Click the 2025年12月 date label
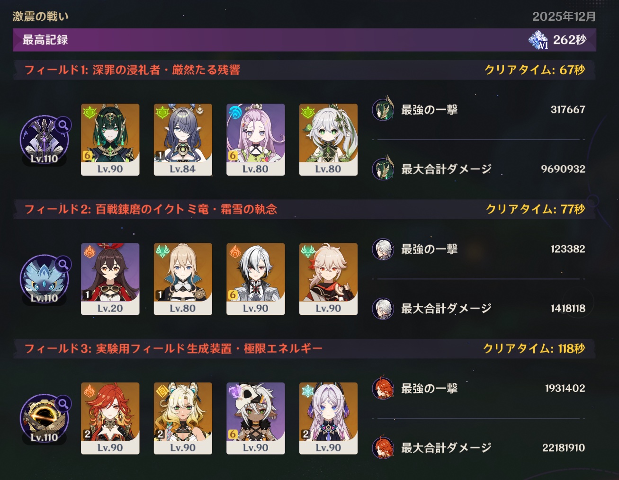619x480 pixels. coord(564,17)
